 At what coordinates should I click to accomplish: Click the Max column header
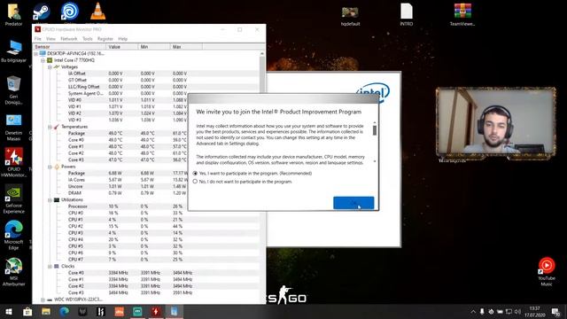pyautogui.click(x=186, y=47)
